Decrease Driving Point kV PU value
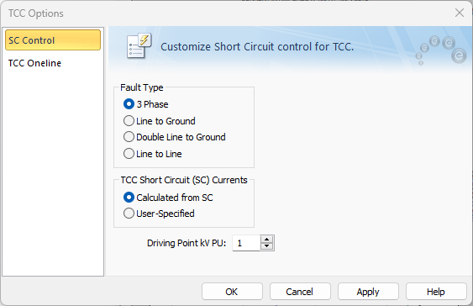This screenshot has height=306, width=473. [x=266, y=246]
